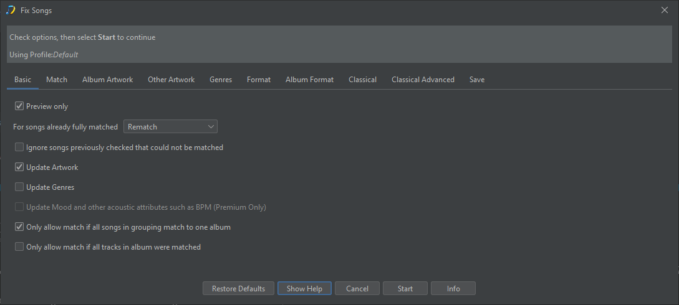Open the Album Format tab
679x305 pixels.
[309, 80]
